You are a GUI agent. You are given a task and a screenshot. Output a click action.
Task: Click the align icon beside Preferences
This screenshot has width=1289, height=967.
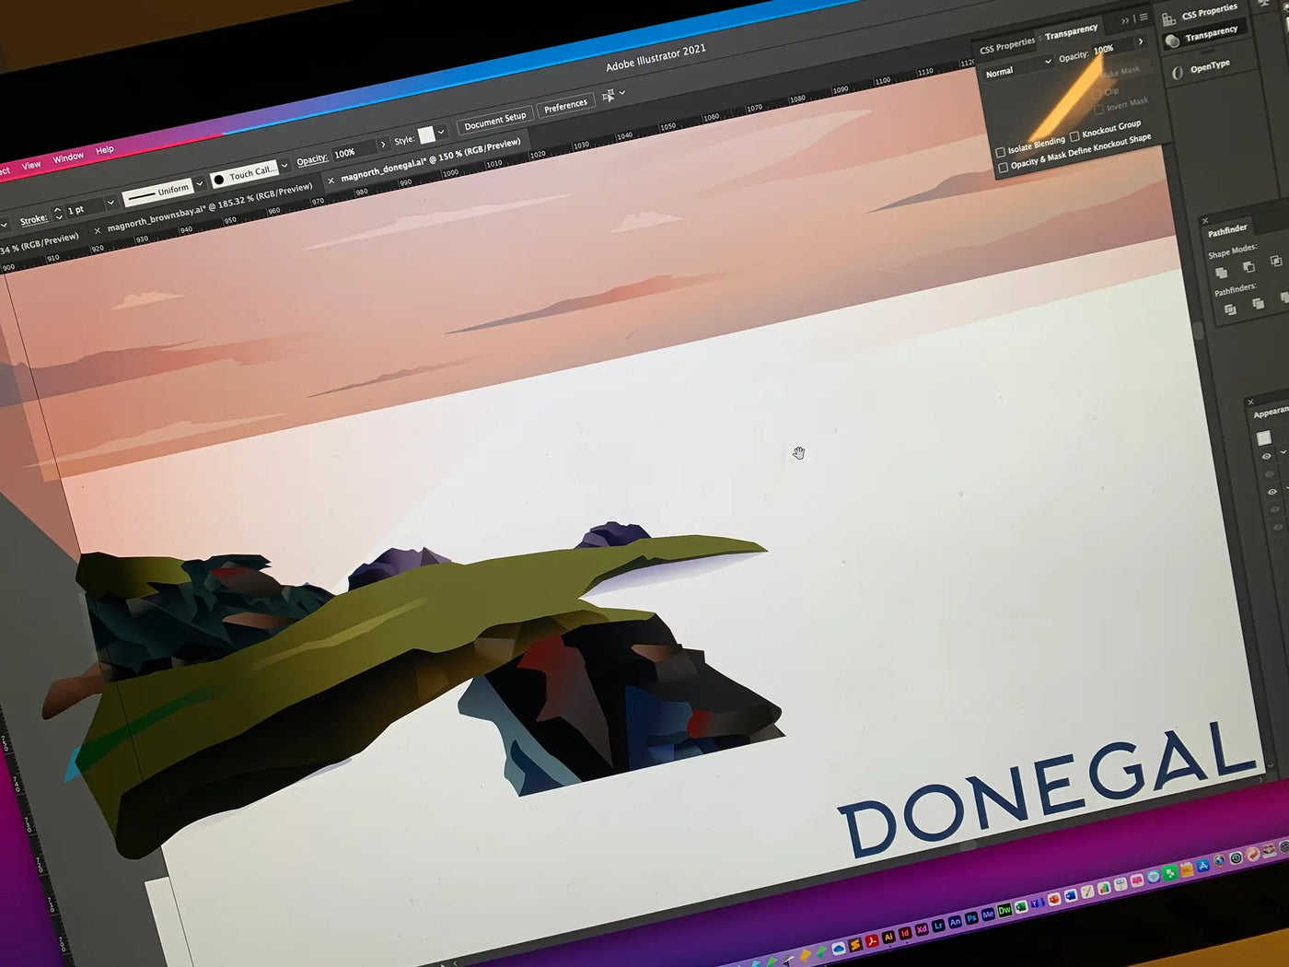[608, 96]
